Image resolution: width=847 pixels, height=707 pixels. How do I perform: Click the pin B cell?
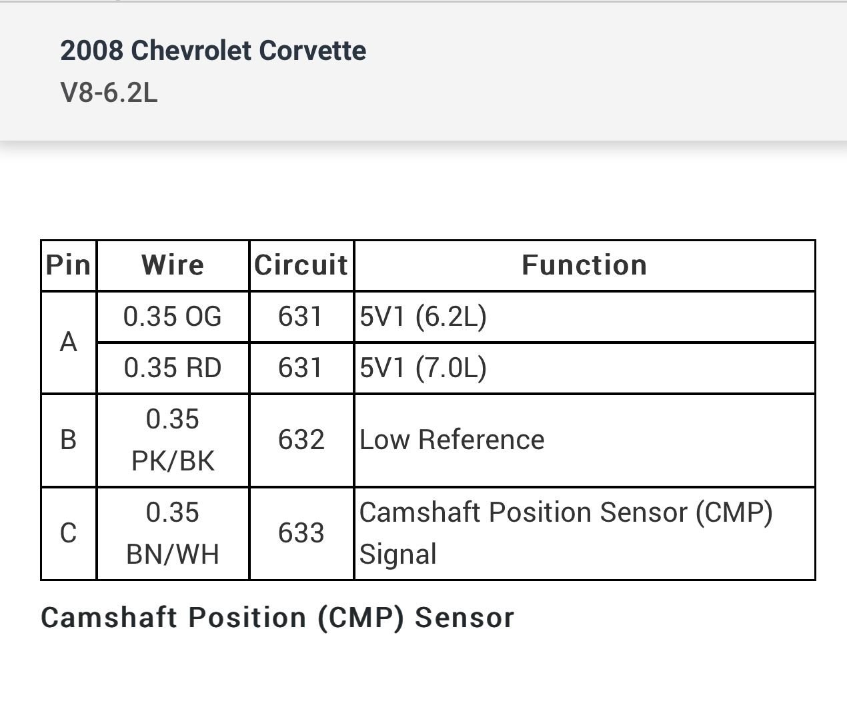coord(68,440)
